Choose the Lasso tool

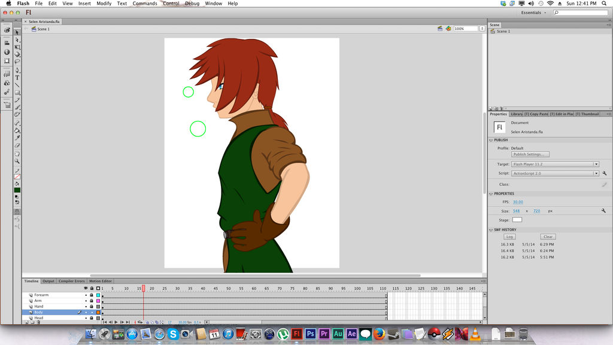[17, 62]
